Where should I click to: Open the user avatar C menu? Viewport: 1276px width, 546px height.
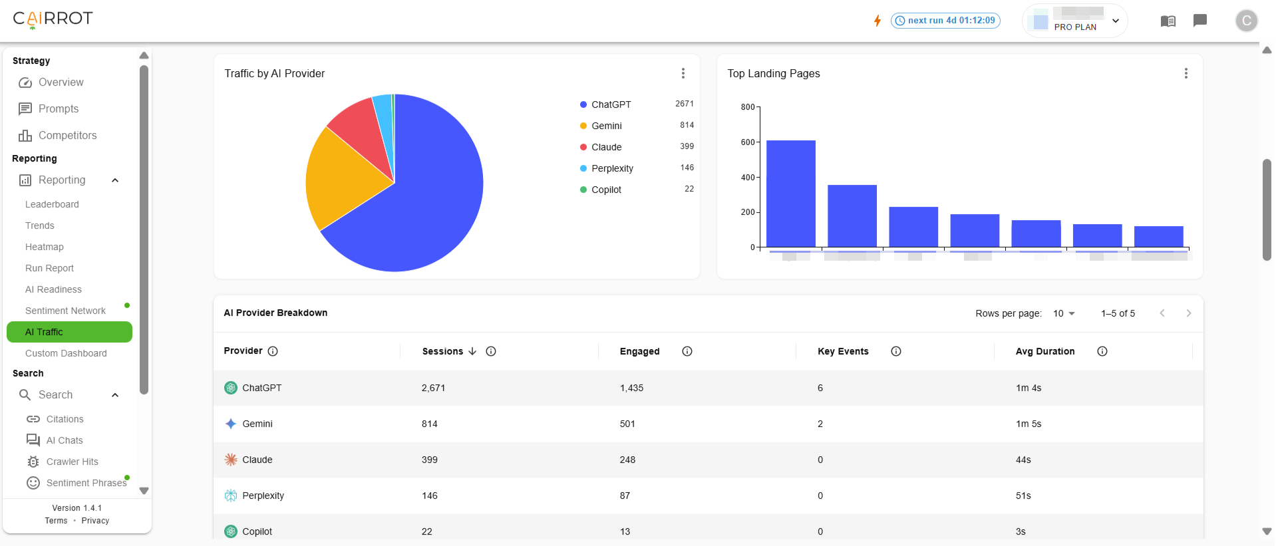1247,21
